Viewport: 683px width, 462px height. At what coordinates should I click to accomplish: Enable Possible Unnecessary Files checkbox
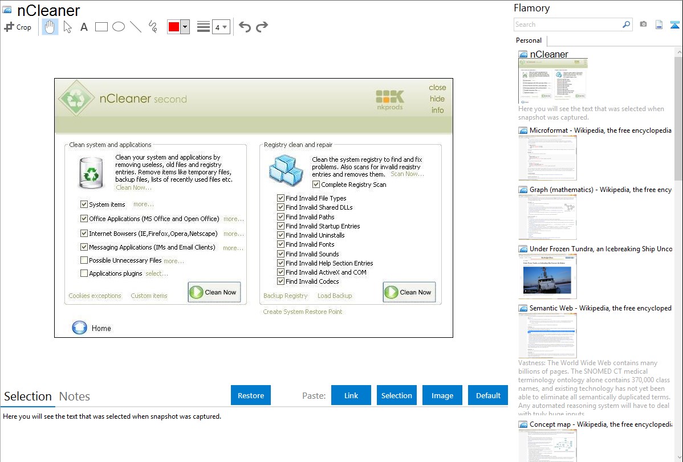point(84,260)
